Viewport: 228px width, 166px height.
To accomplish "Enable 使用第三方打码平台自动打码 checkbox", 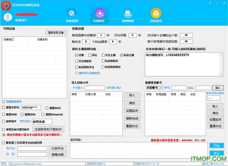I will [3, 143].
